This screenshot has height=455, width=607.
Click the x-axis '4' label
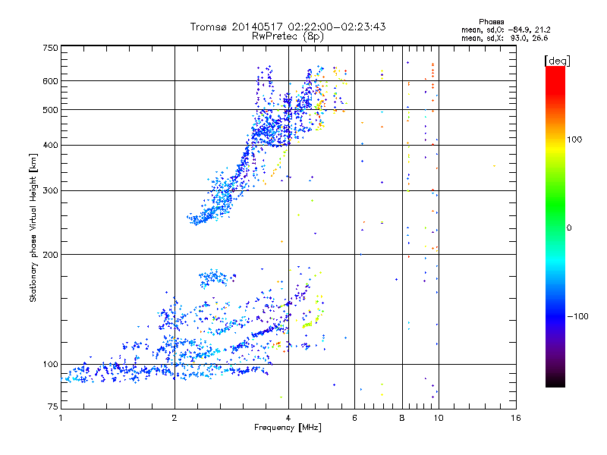pos(288,418)
